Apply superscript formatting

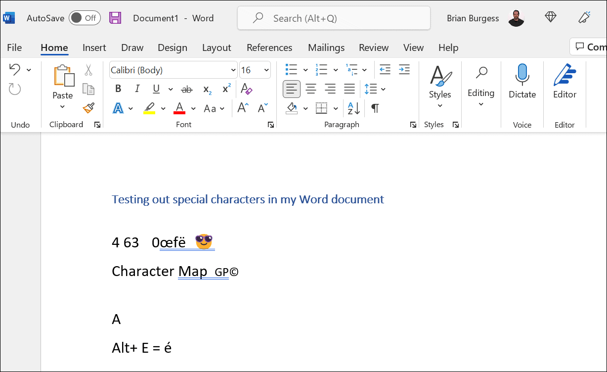(x=225, y=88)
